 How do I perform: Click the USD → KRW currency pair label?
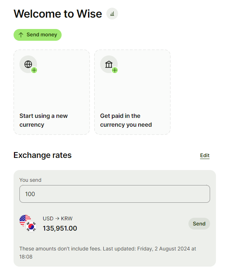58,219
